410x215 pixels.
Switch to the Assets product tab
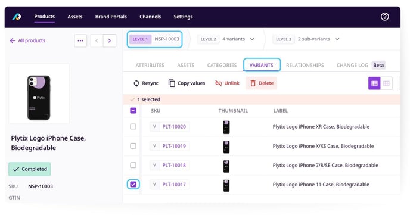coord(186,65)
